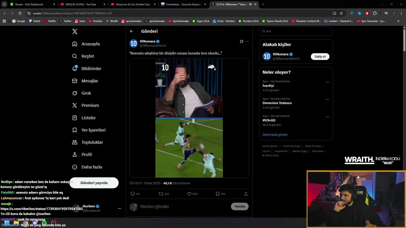
Task: Open the Extensions puzzle icon
Action: click(x=375, y=13)
